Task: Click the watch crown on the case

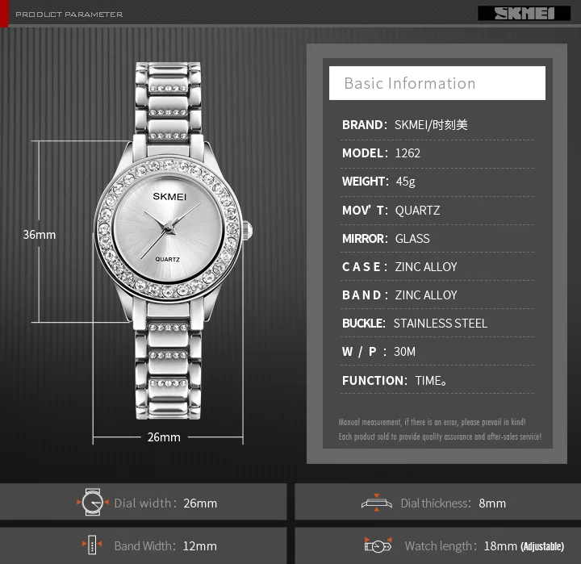Action: point(248,230)
